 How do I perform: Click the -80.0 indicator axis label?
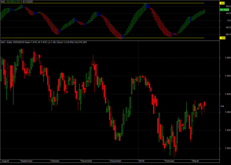click(228, 34)
